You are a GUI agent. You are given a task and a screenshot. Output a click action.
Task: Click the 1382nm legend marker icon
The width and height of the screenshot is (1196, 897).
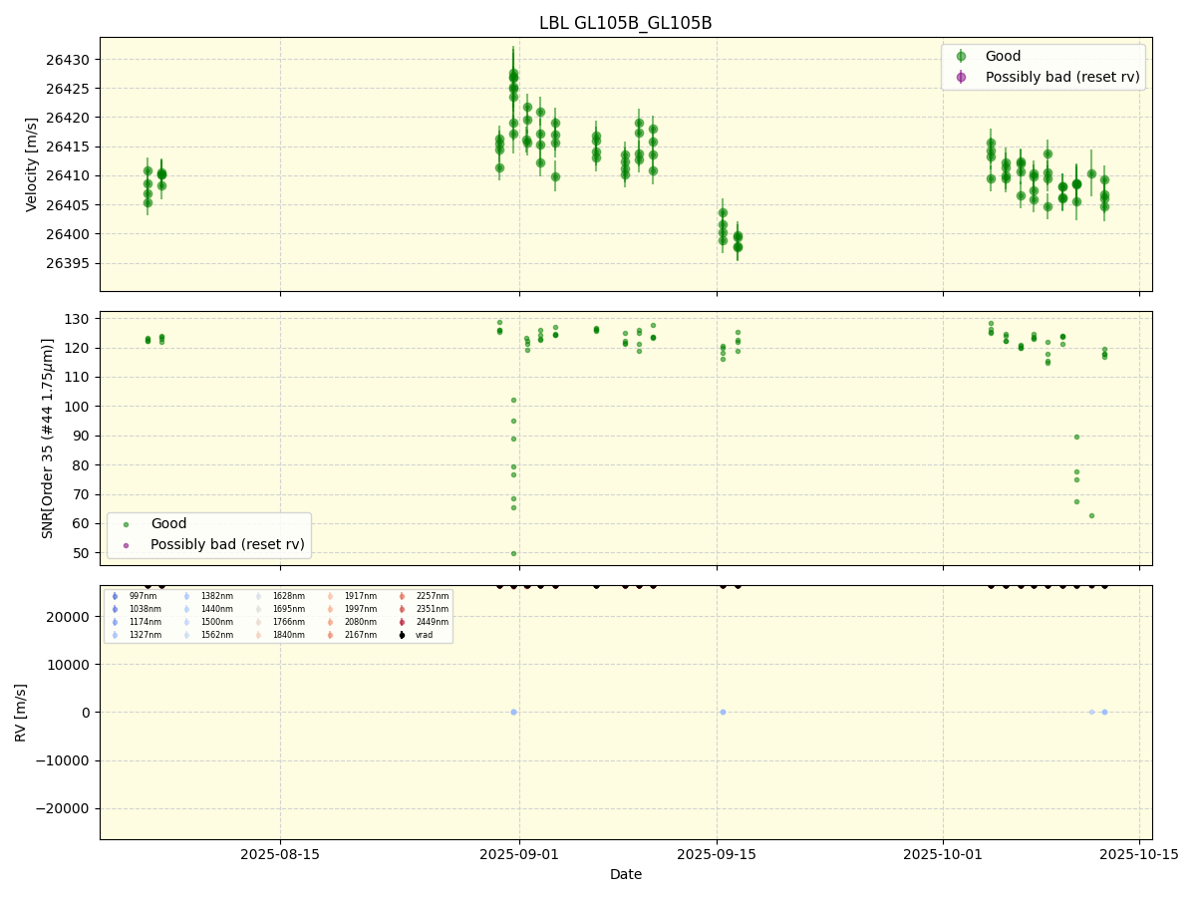pos(186,596)
